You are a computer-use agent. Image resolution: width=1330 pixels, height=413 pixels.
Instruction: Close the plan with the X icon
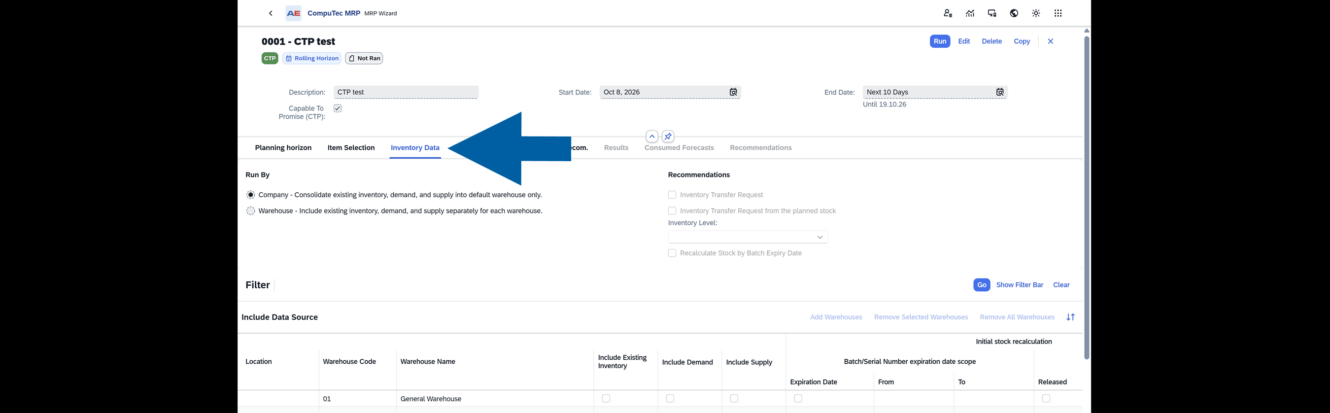(1050, 41)
